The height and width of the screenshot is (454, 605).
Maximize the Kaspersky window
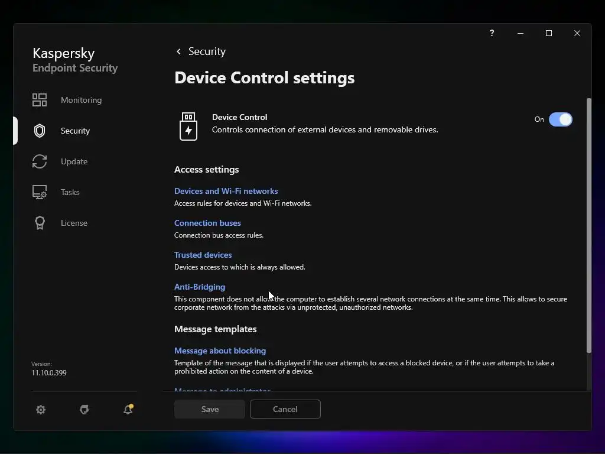click(549, 33)
